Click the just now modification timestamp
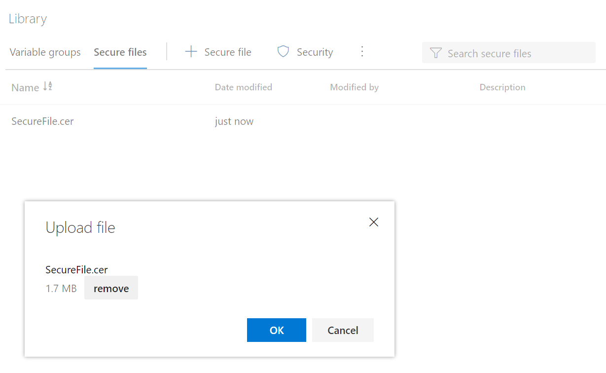Image resolution: width=606 pixels, height=373 pixels. [234, 121]
